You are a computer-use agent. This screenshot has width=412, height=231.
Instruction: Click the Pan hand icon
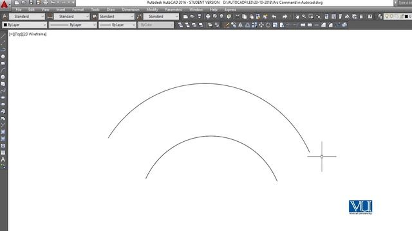297,17
